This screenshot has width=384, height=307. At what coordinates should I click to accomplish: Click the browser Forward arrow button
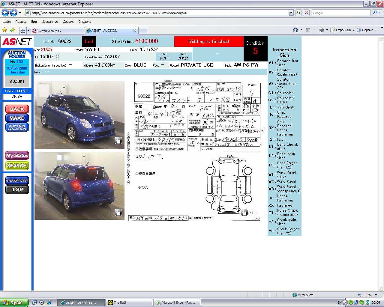[x=13, y=13]
